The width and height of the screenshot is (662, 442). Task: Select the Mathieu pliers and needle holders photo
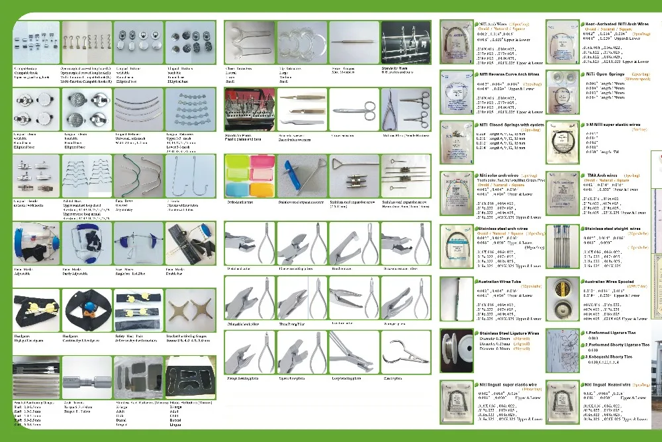406,109
